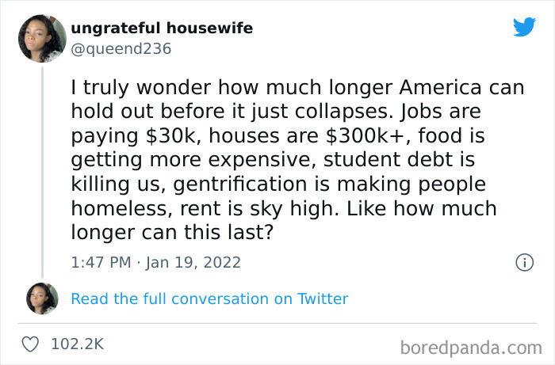Open the large profile avatar photo
The width and height of the screenshot is (555, 365).
[x=41, y=38]
